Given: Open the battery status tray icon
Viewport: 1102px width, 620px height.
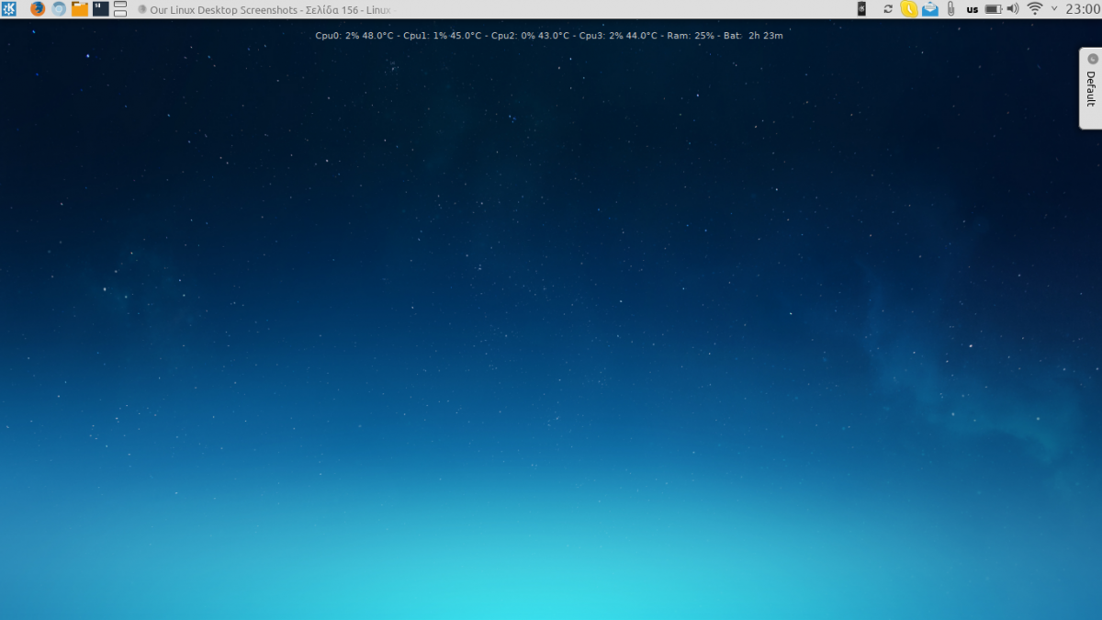Looking at the screenshot, I should coord(994,9).
